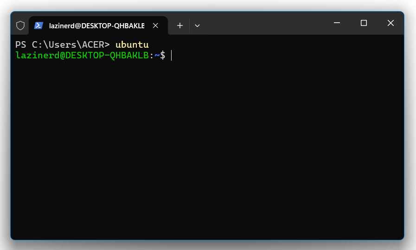Maximize the terminal window
Image resolution: width=416 pixels, height=250 pixels.
(364, 23)
